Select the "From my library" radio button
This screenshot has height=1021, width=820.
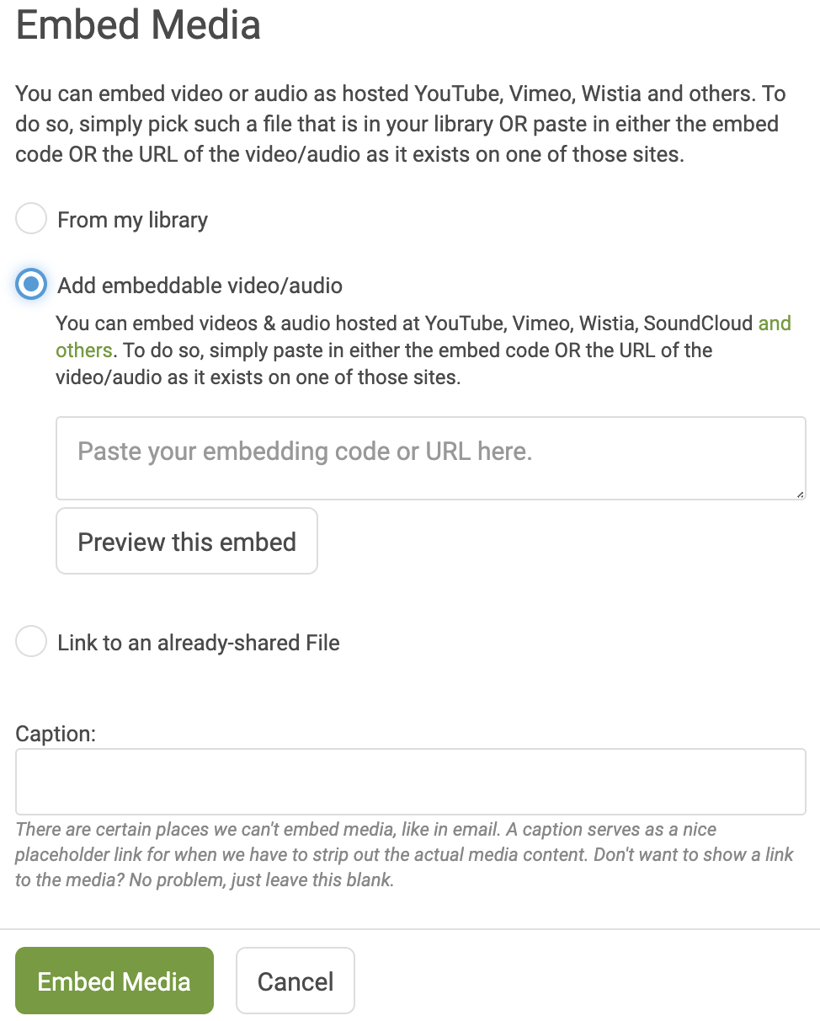(x=31, y=220)
